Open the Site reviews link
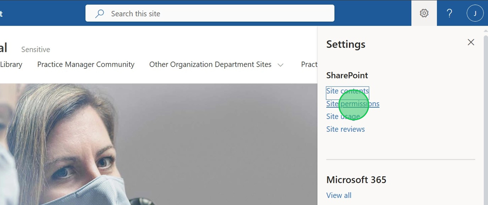The width and height of the screenshot is (488, 205). (346, 129)
